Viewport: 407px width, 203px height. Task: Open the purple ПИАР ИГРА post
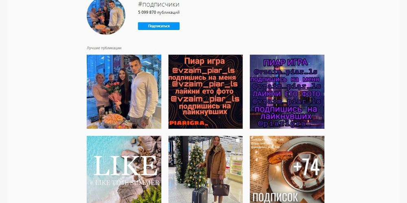287,92
